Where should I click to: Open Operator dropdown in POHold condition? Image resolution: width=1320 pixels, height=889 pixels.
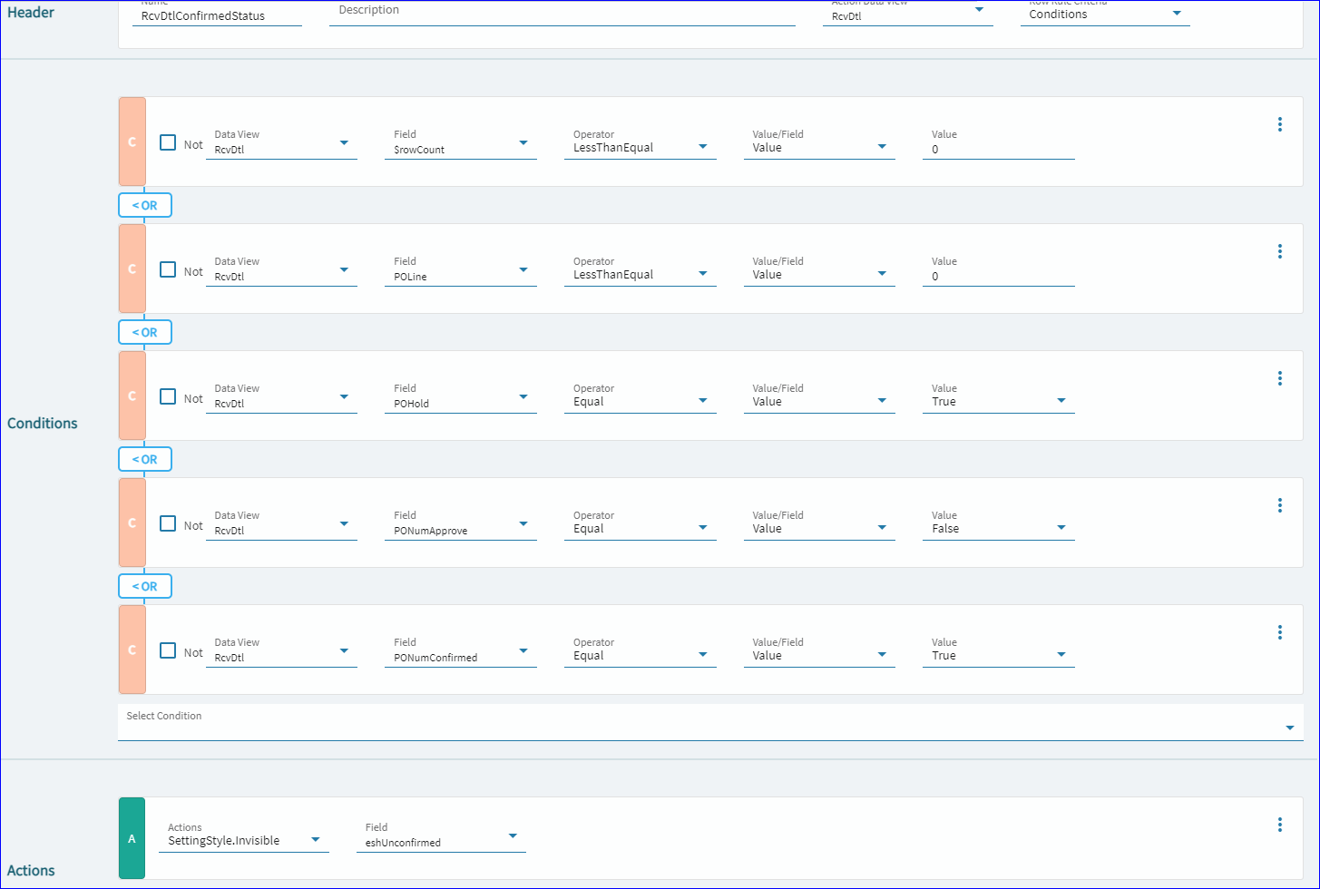(x=640, y=397)
